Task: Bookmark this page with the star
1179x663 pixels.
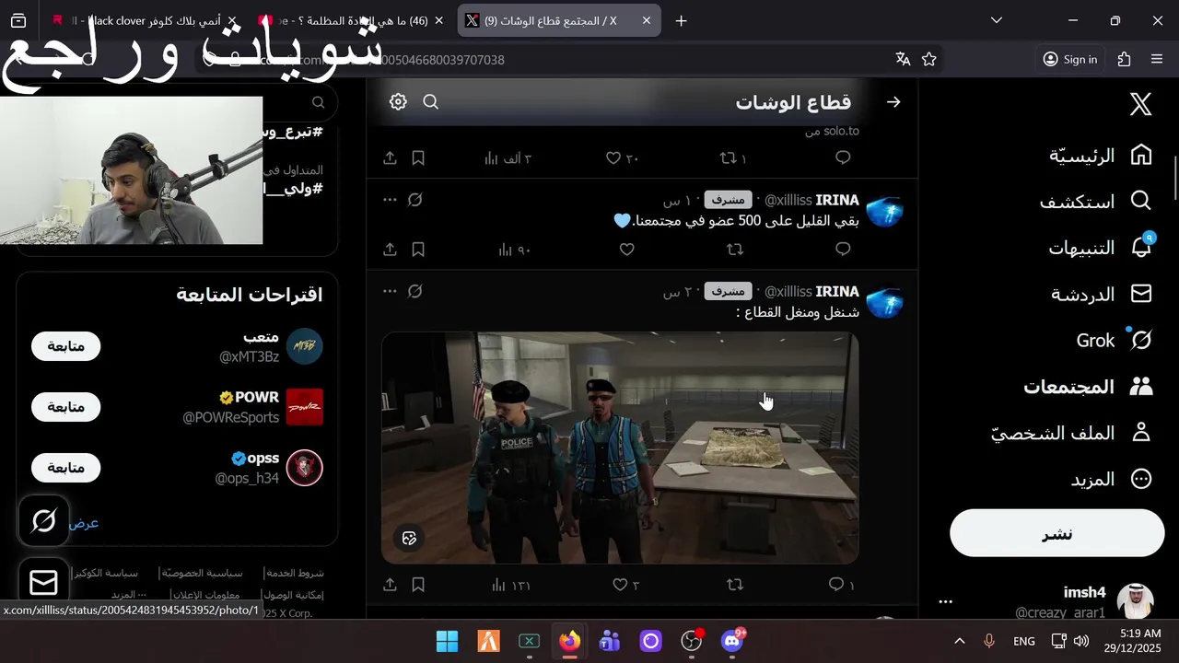Action: [x=929, y=59]
